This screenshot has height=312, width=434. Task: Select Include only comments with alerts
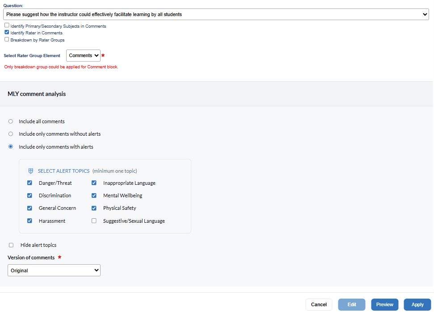(x=11, y=147)
